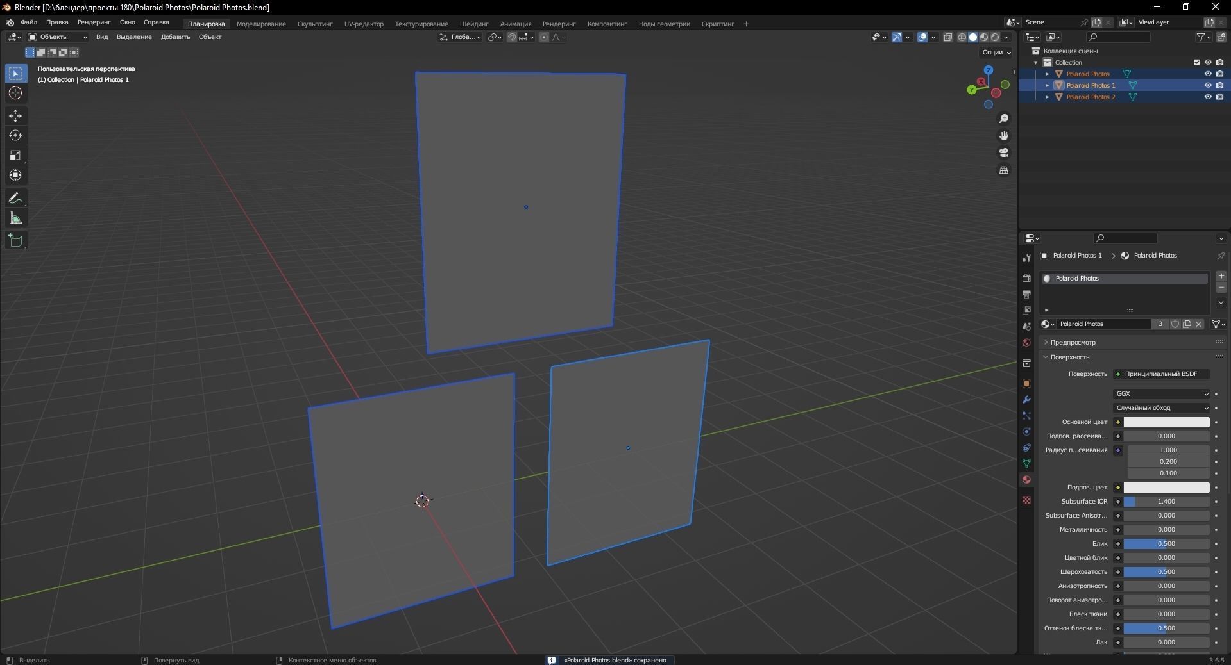The width and height of the screenshot is (1231, 665).
Task: Click the Блик value slider
Action: pyautogui.click(x=1166, y=544)
